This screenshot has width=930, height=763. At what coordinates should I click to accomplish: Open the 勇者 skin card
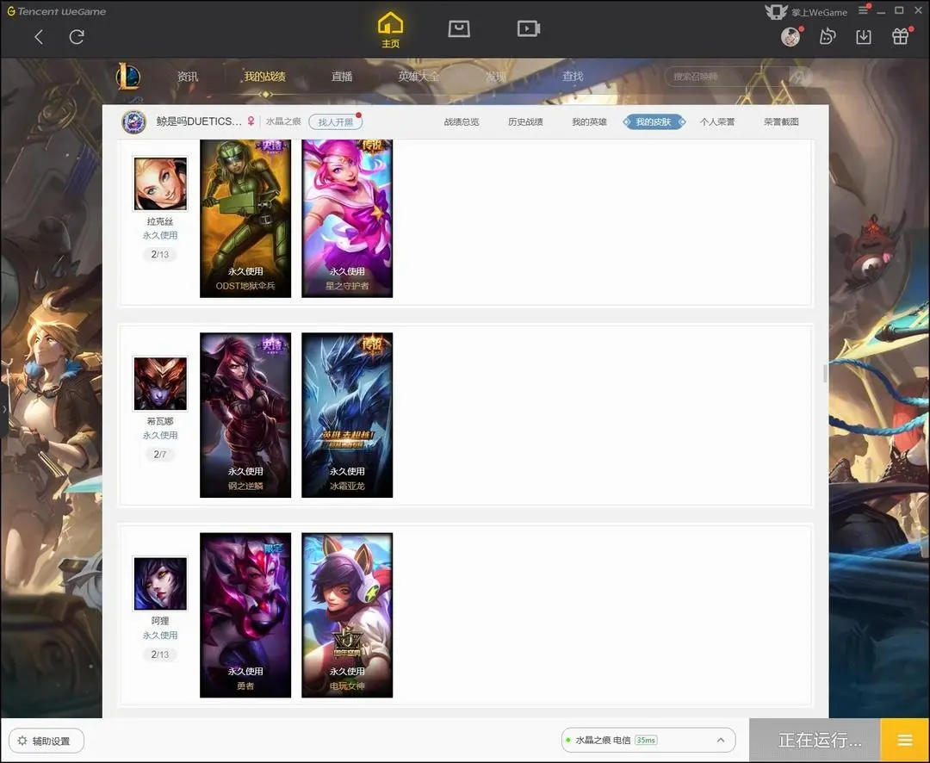pos(245,615)
